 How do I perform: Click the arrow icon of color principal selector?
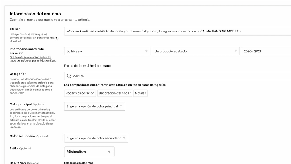coord(121,106)
